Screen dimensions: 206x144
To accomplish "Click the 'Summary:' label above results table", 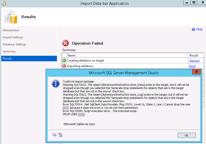I will coord(69,50).
